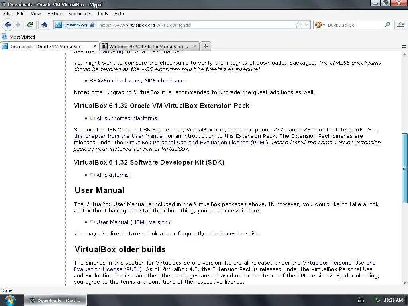Screen dimensions: 408x306
Task: Click the Forward arrow button
Action: 18,25
